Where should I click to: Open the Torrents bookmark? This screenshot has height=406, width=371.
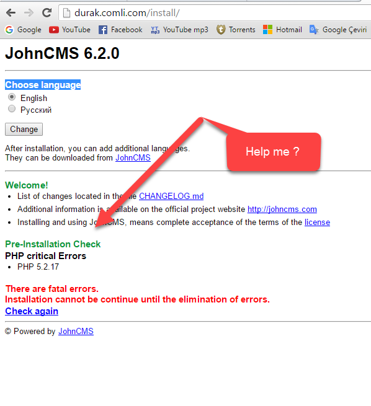click(x=236, y=30)
